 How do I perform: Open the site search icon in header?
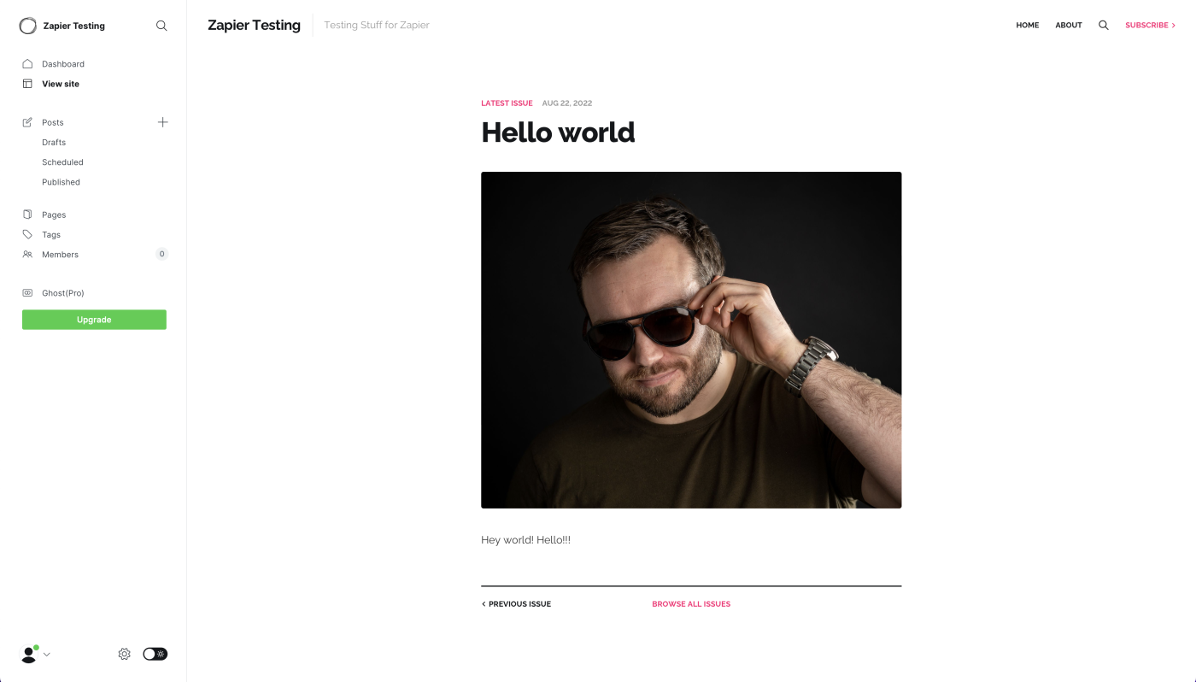coord(1104,26)
